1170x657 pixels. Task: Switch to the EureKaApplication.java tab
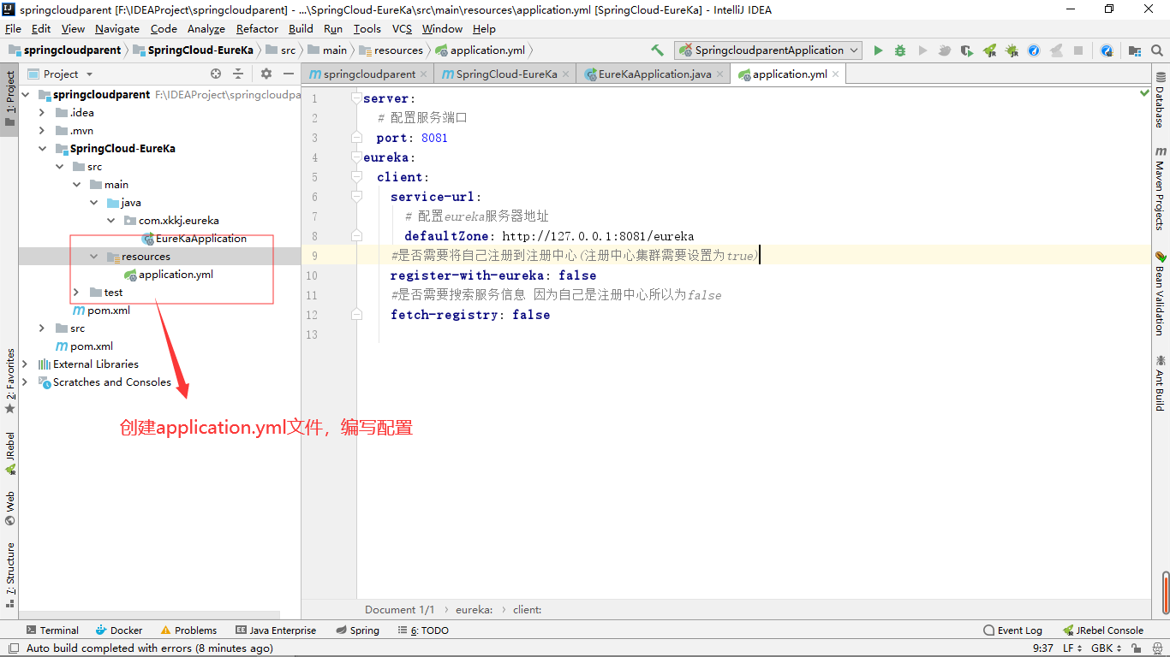[654, 74]
